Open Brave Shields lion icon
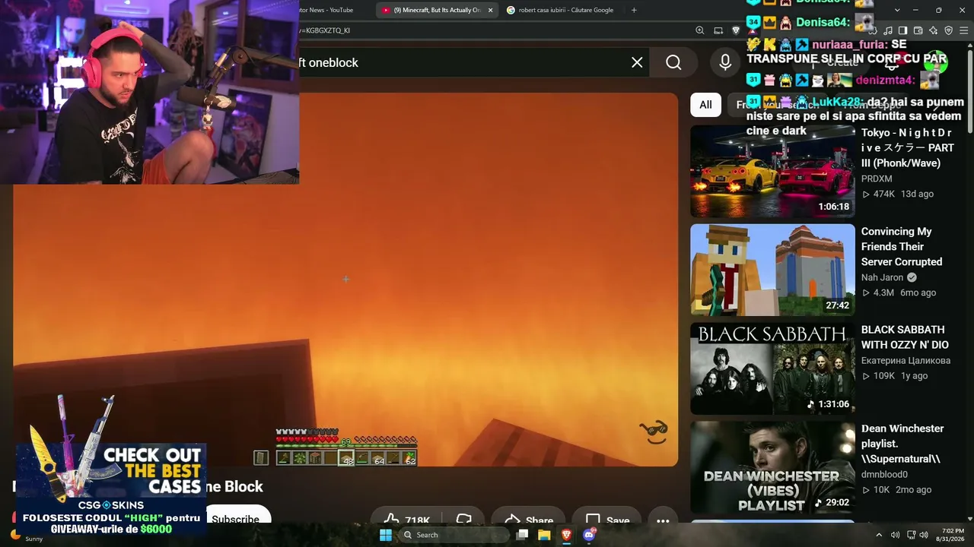The width and height of the screenshot is (974, 547). pyautogui.click(x=736, y=30)
